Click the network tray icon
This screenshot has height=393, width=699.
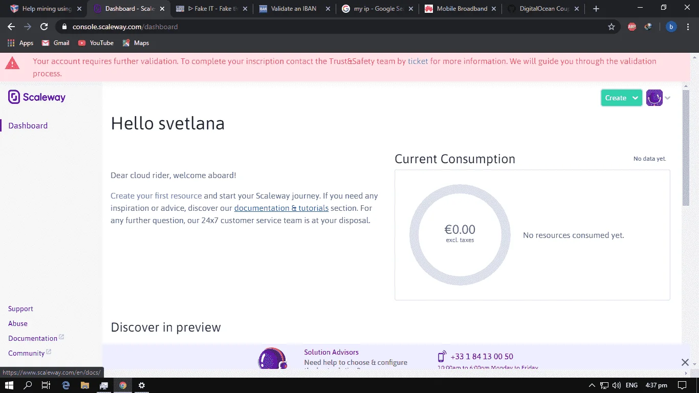click(604, 385)
